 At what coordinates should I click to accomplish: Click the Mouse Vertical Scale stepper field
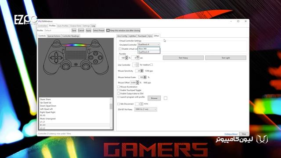142,77
